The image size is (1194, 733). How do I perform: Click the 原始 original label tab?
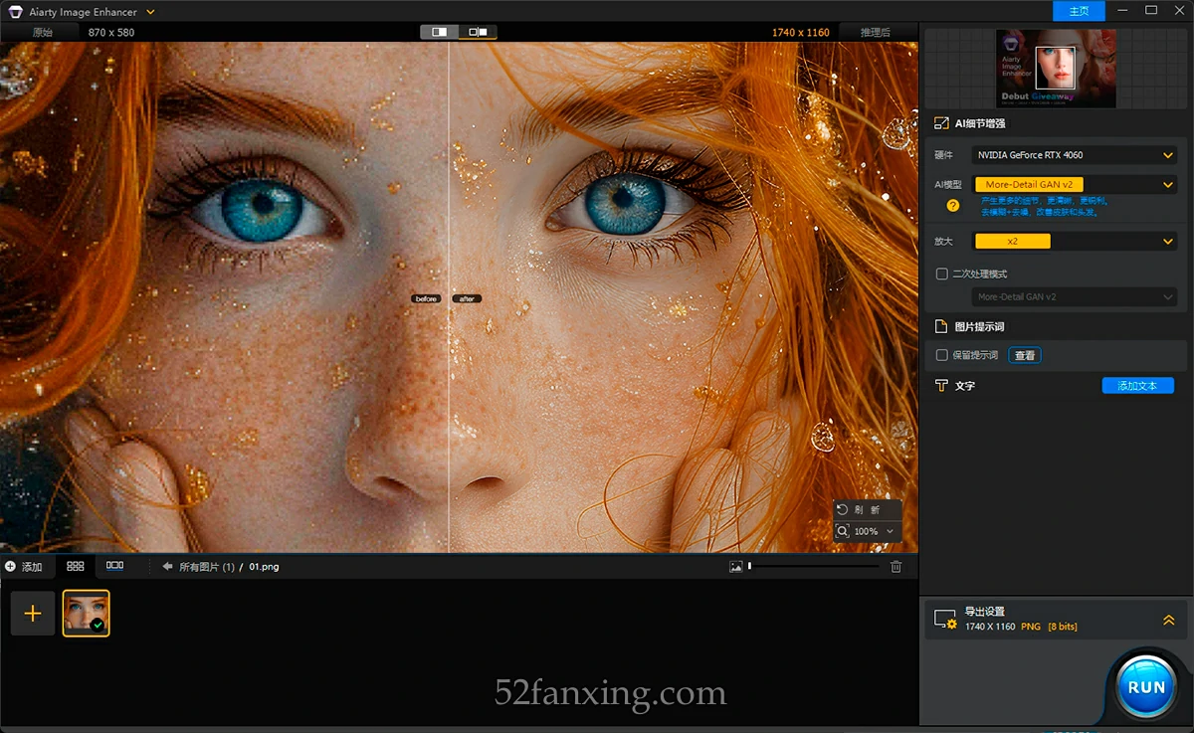(43, 32)
